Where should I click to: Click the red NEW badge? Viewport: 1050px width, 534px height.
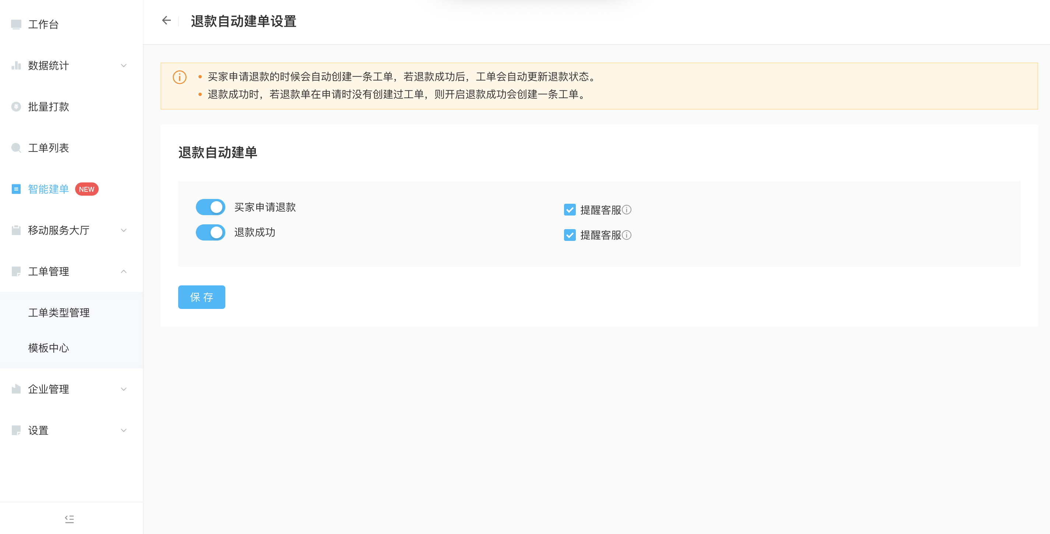coord(87,189)
